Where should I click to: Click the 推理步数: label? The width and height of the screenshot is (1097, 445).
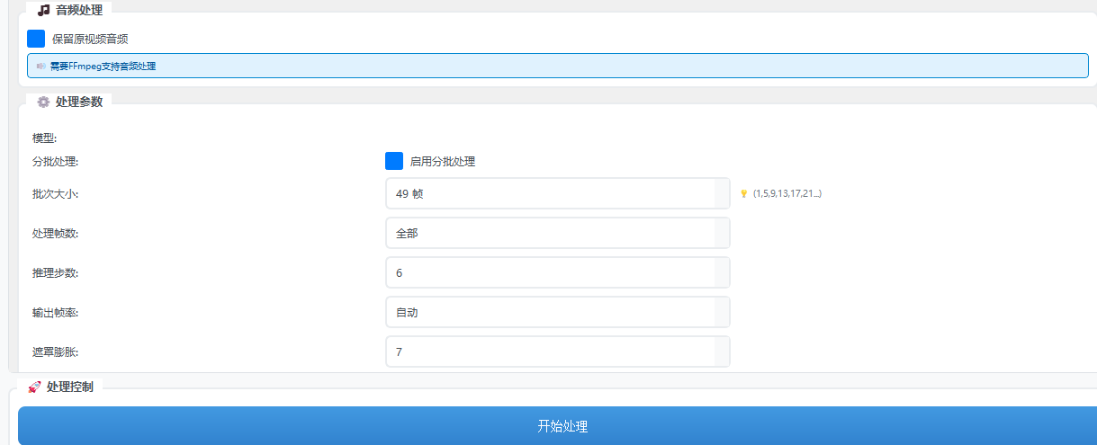pos(56,273)
